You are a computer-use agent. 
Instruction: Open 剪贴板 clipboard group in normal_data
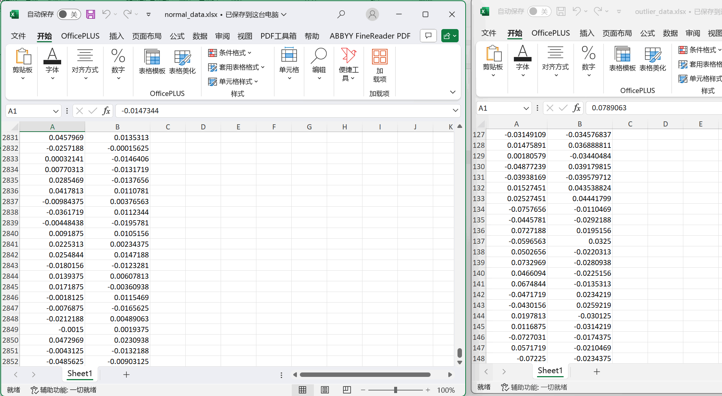tap(22, 64)
